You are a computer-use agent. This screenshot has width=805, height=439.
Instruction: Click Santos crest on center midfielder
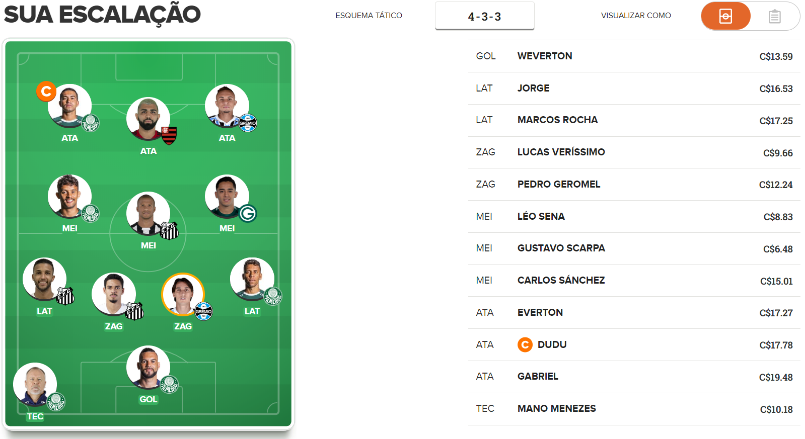(x=169, y=230)
